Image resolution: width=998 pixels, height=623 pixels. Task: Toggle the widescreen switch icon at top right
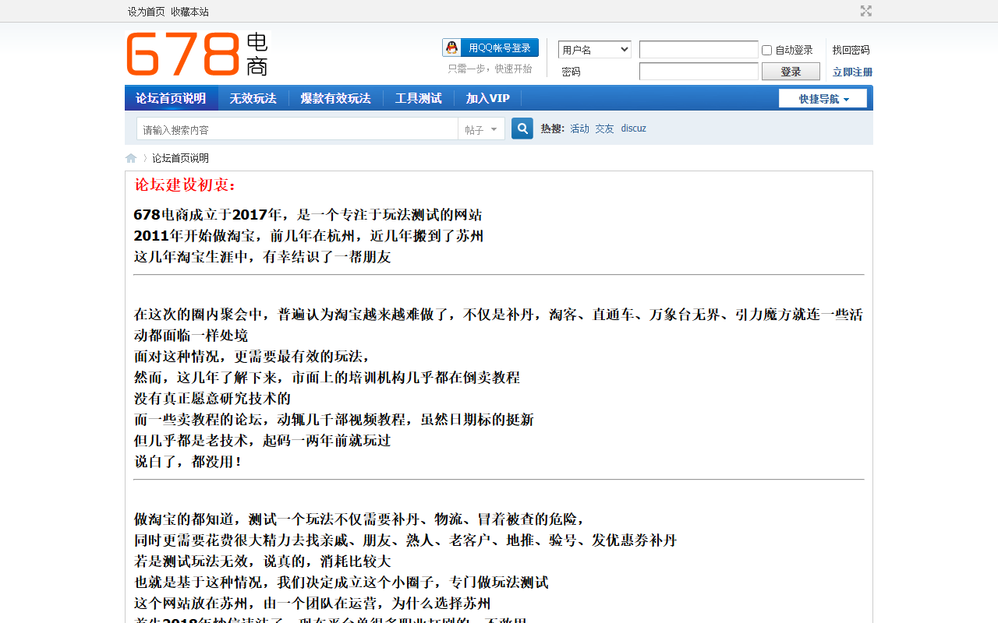click(x=865, y=11)
